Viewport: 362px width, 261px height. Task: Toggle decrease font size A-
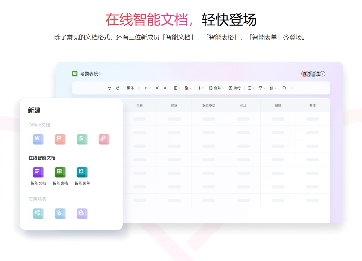coord(165,88)
